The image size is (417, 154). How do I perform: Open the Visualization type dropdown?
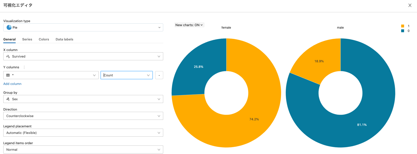coord(83,27)
